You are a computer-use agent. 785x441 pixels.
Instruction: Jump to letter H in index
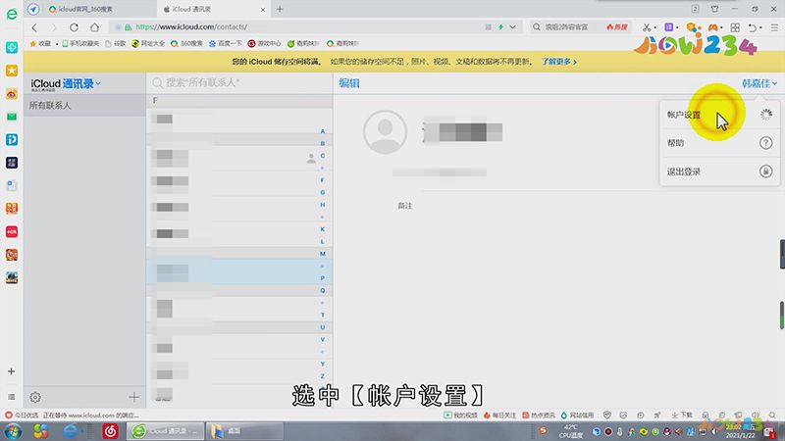[323, 205]
